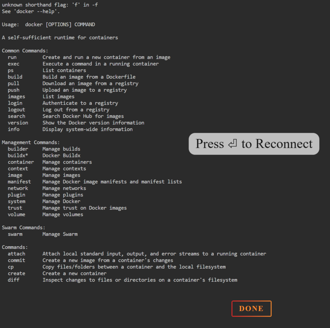This screenshot has height=328, width=330.
Task: Click the 'image' management command name
Action: coord(15,175)
